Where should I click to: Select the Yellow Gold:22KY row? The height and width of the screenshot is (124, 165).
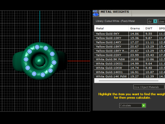point(130,55)
